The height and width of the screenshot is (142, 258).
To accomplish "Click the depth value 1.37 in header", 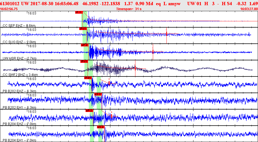I will pos(128,4).
